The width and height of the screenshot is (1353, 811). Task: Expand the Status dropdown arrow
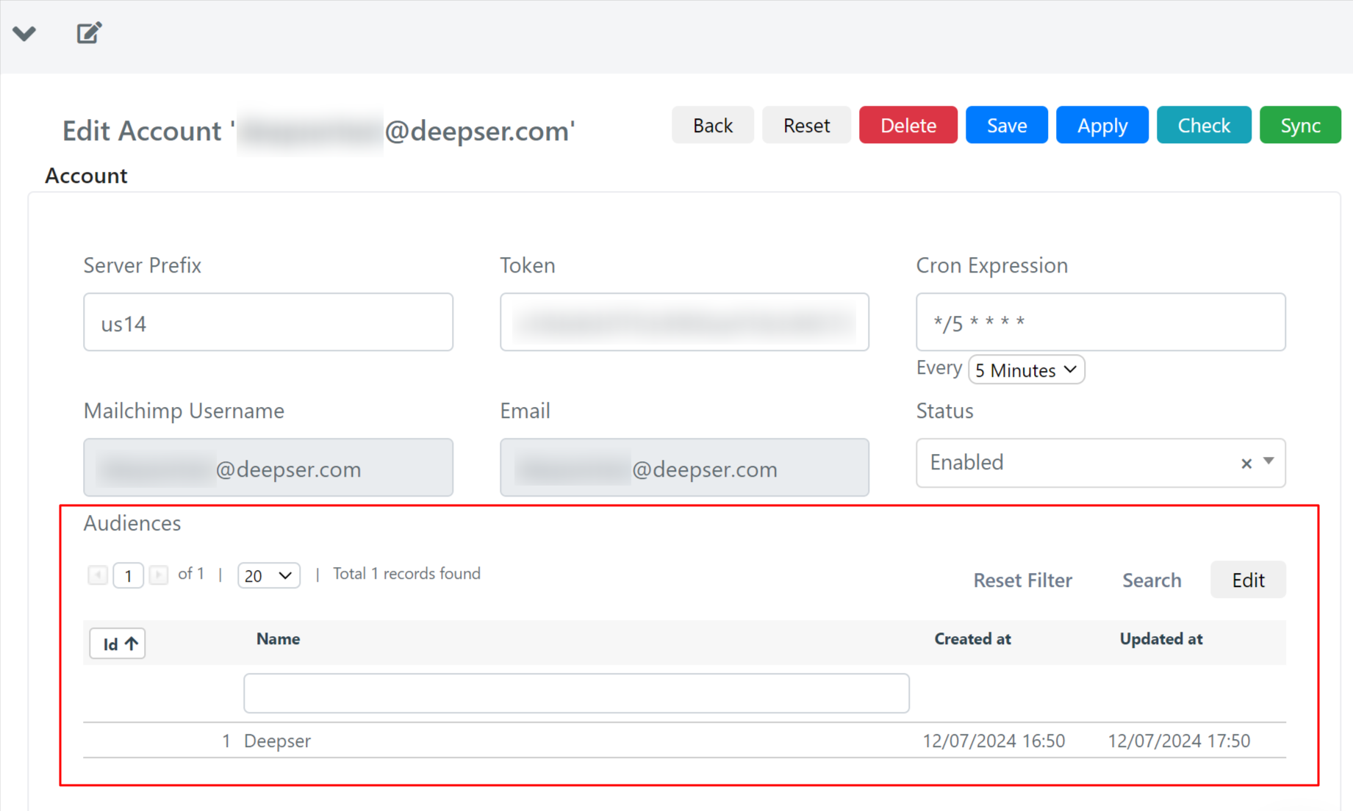(x=1268, y=461)
